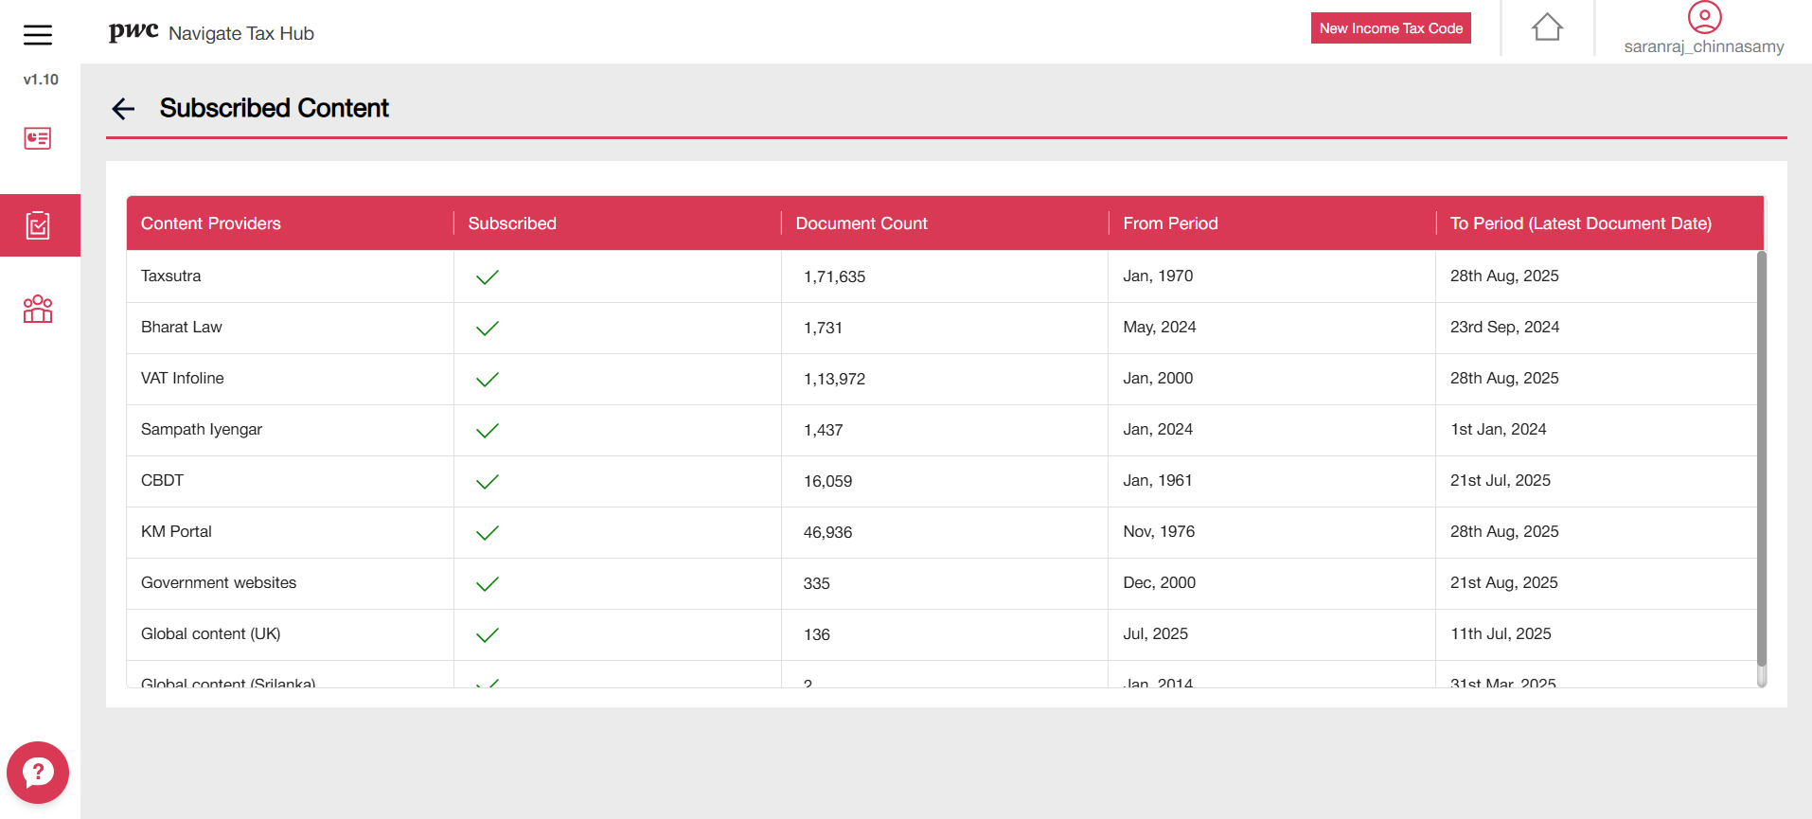Click VAT Infoline subscribed checkmark
This screenshot has height=819, width=1812.
point(488,380)
